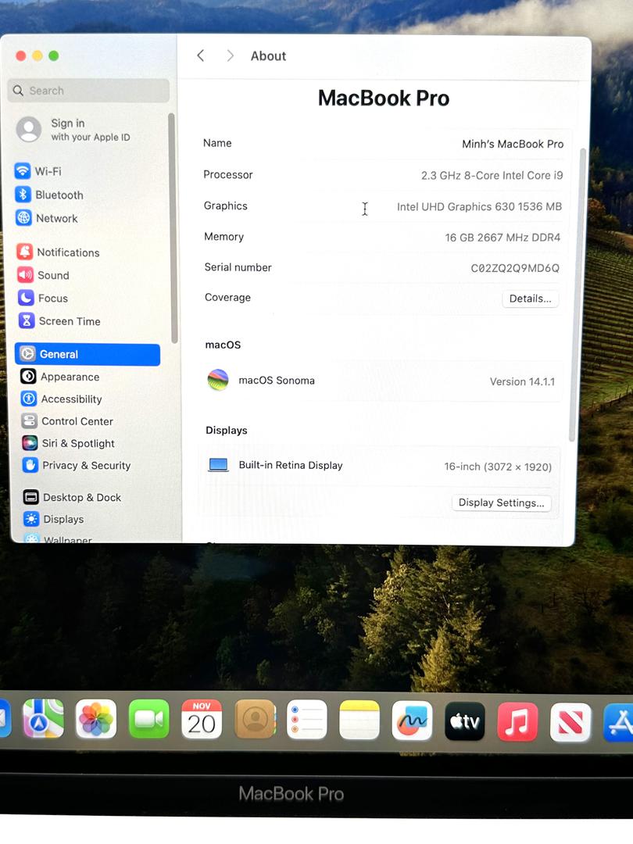Click the macOS Sonoma icon
Screen dimensions: 633x844
tap(218, 380)
